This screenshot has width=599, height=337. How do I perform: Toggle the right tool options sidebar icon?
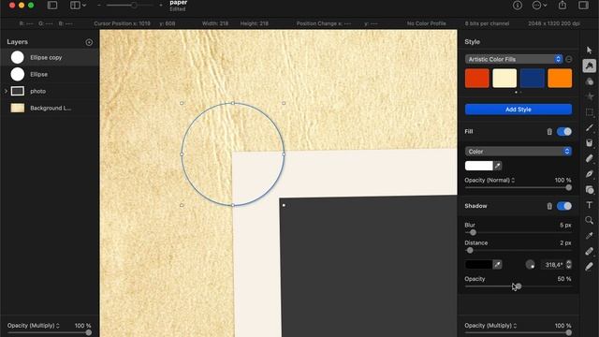click(x=583, y=6)
